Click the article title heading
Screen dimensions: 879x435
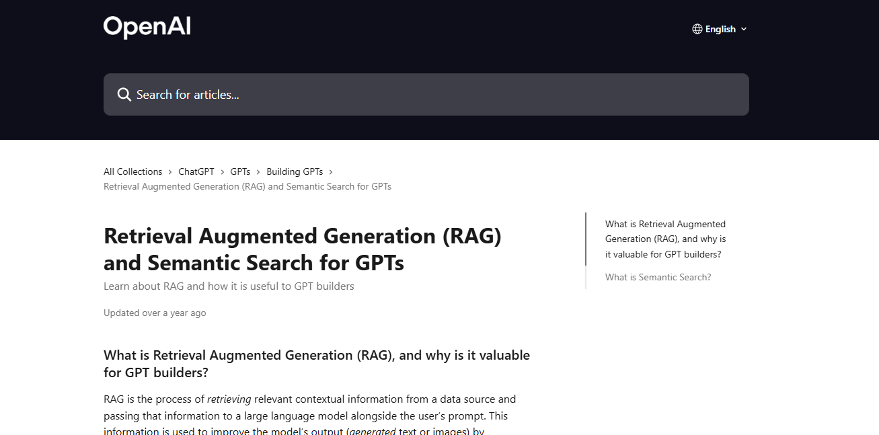point(303,249)
